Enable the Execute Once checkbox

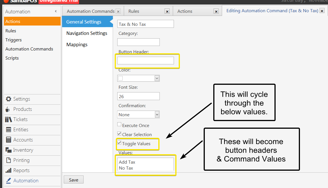(x=119, y=124)
